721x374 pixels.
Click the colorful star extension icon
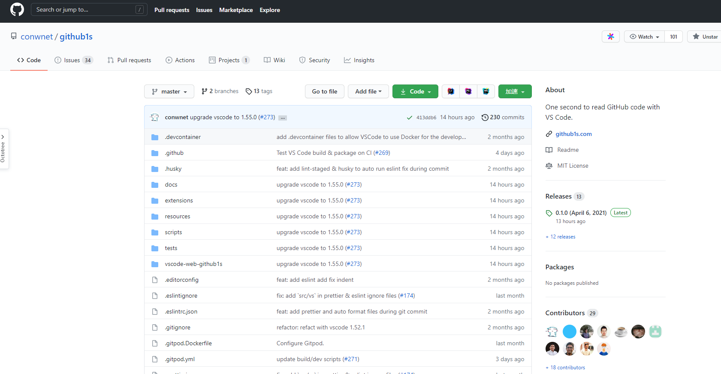click(611, 36)
